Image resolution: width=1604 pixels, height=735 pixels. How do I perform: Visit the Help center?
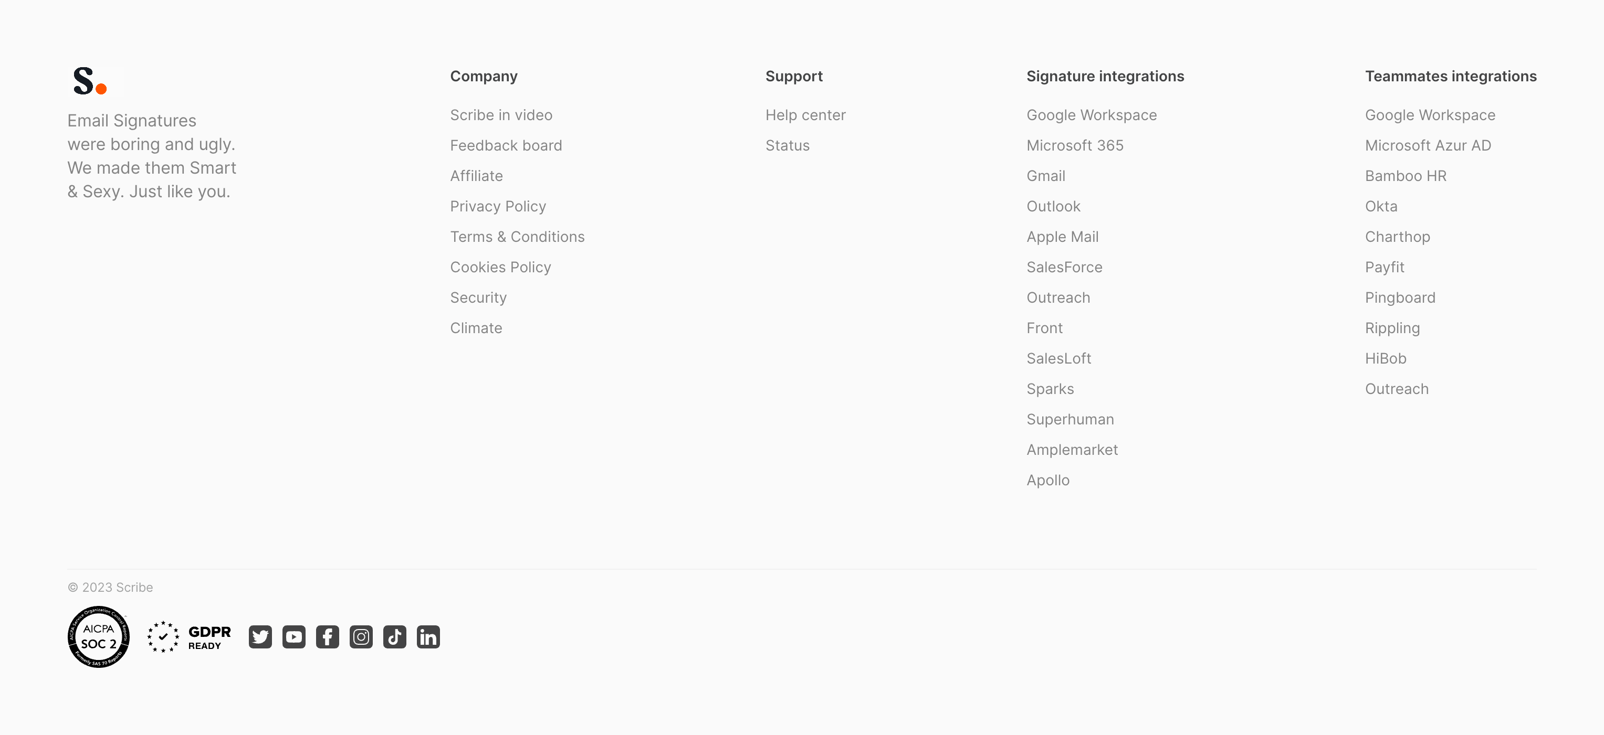coord(805,115)
